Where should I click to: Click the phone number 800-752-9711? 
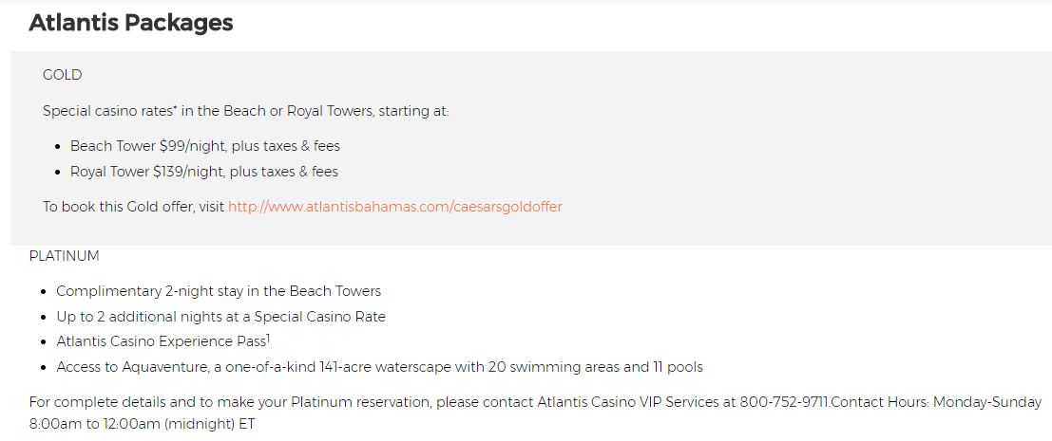click(785, 403)
